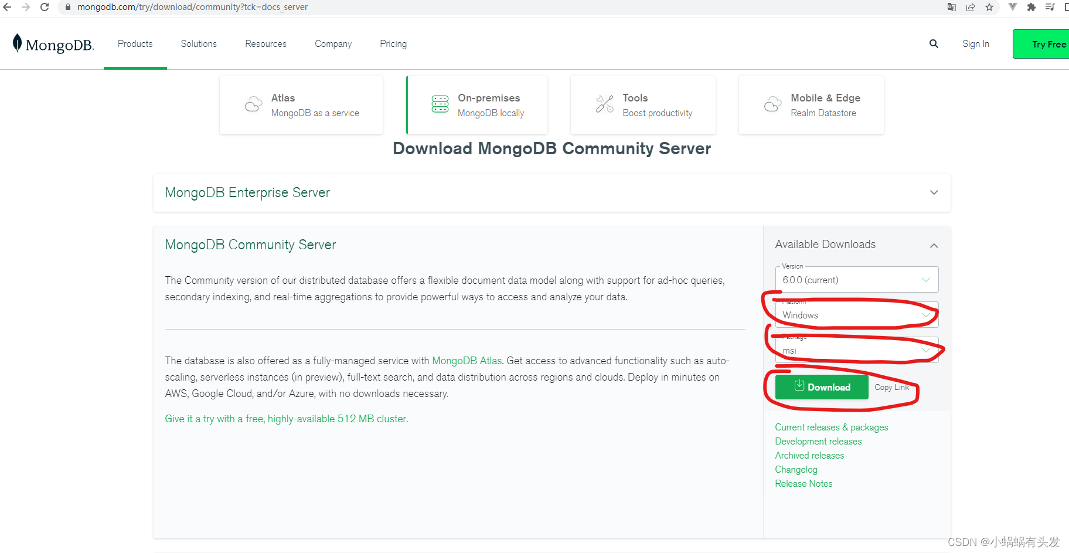Click the Mobile & Edge cloud icon
The height and width of the screenshot is (553, 1069).
click(x=773, y=104)
